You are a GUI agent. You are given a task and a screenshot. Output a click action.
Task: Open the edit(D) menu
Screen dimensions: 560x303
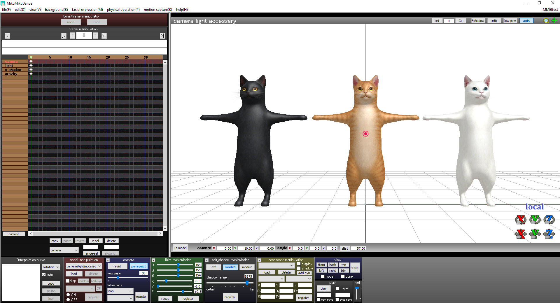20,10
